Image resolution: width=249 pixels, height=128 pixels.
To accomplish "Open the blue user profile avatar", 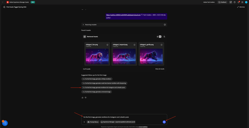I will click(x=246, y=2).
